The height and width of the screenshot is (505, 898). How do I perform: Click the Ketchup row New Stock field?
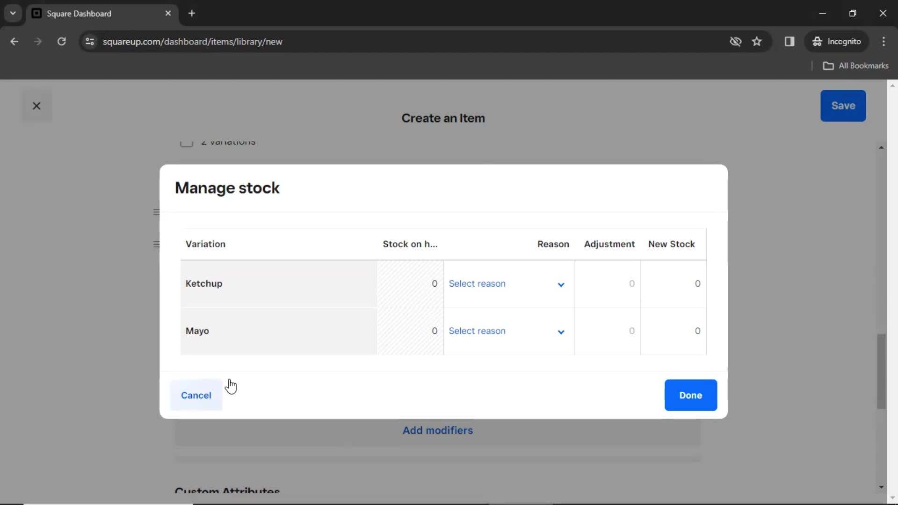coord(673,284)
